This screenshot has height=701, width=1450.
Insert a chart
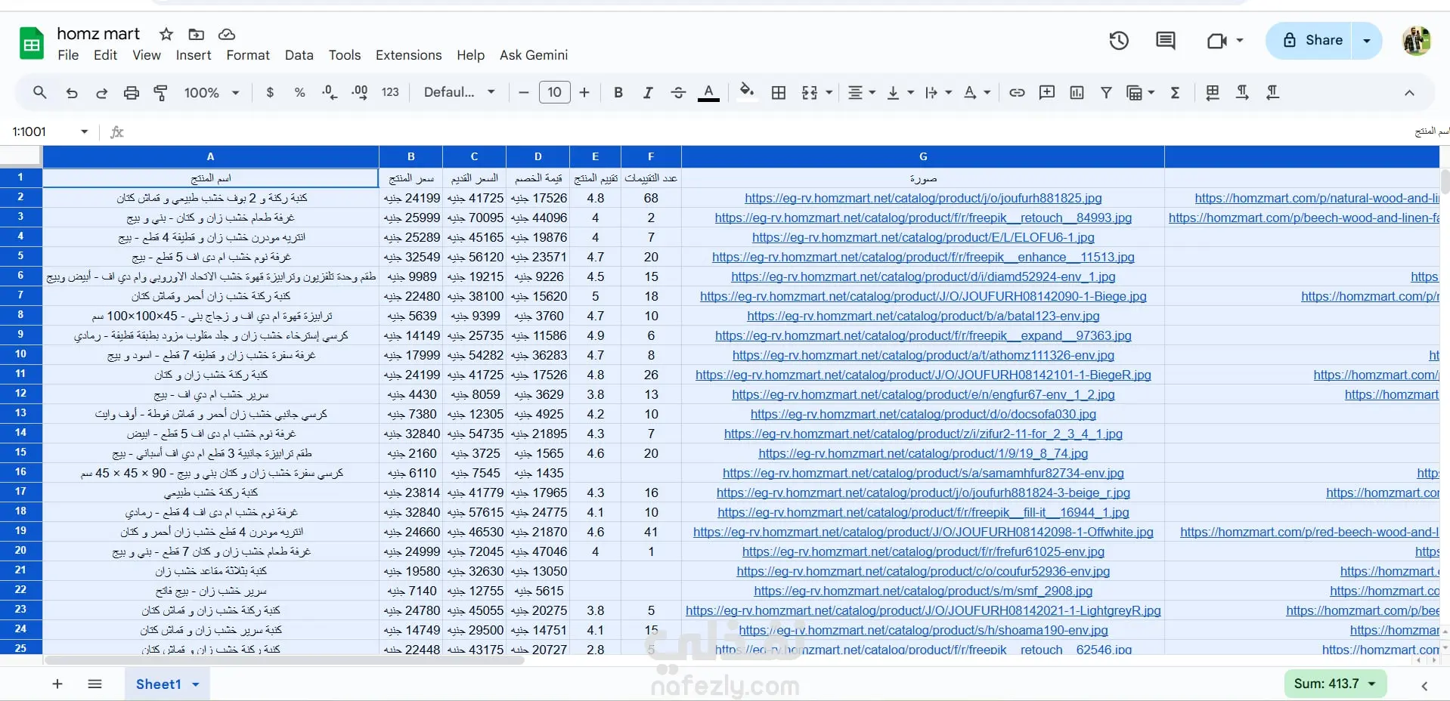[1077, 92]
